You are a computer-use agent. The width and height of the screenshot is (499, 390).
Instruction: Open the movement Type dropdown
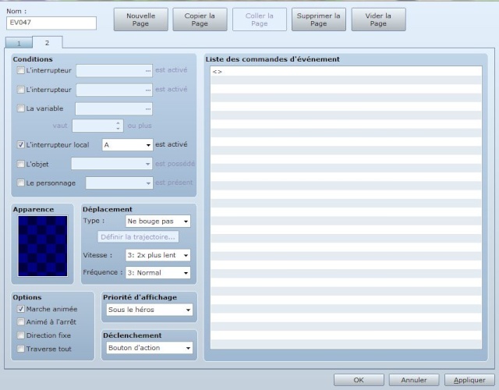(x=157, y=222)
